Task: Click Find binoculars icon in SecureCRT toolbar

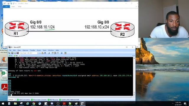Action: click(x=45, y=53)
